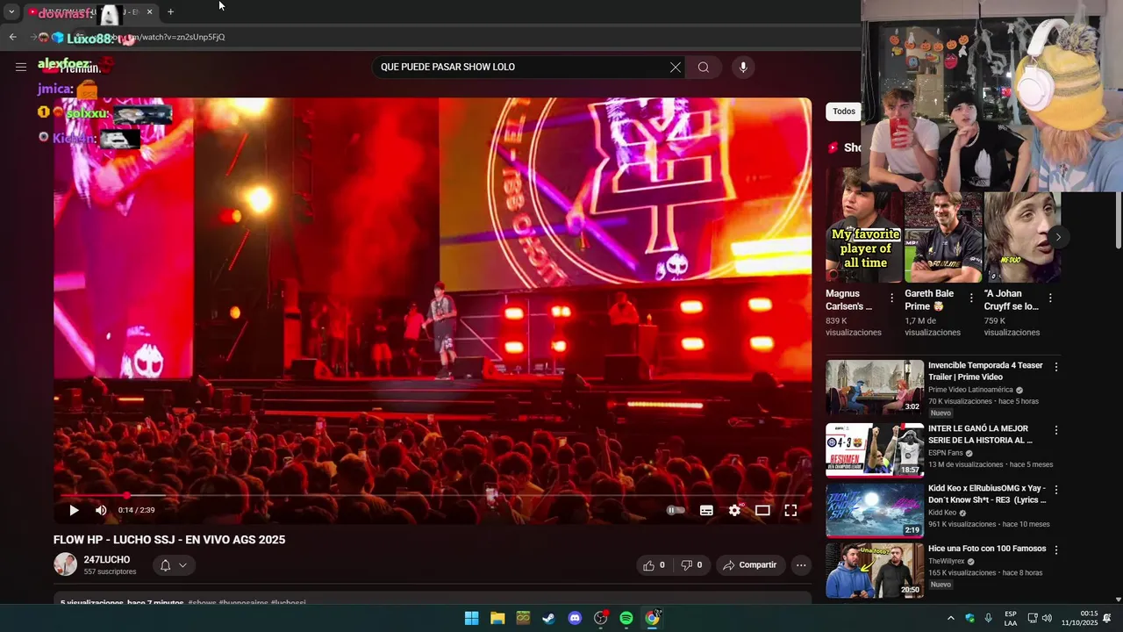
Task: Open the 247LUCHO channel avatar
Action: tap(65, 564)
